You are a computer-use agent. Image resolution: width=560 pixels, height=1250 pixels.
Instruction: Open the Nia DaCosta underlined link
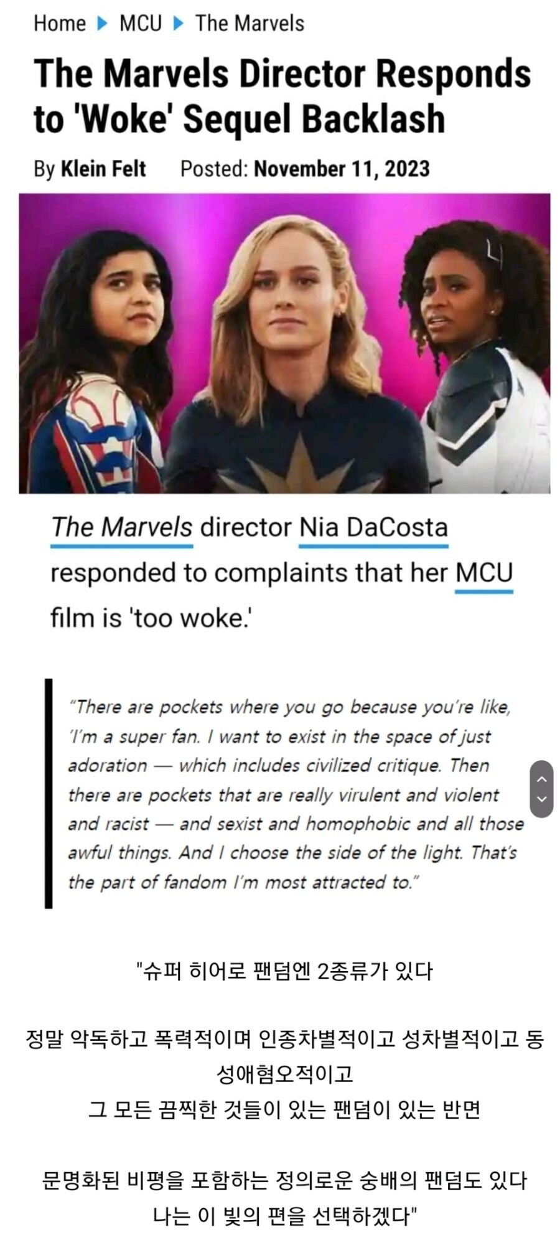click(373, 528)
